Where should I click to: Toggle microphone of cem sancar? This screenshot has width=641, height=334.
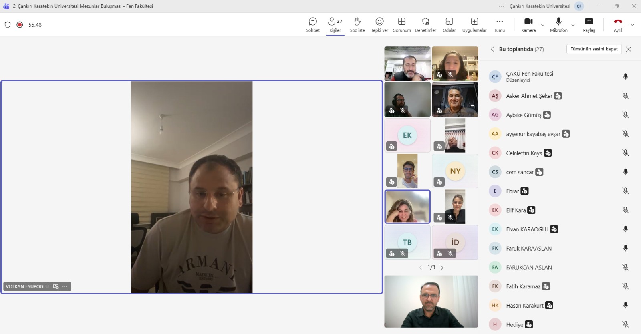pos(625,172)
